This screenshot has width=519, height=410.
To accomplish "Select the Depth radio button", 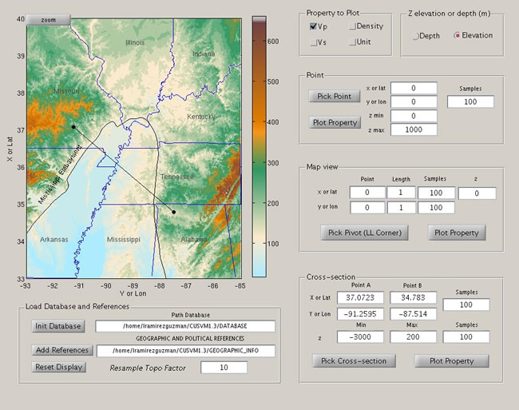I will 416,35.
